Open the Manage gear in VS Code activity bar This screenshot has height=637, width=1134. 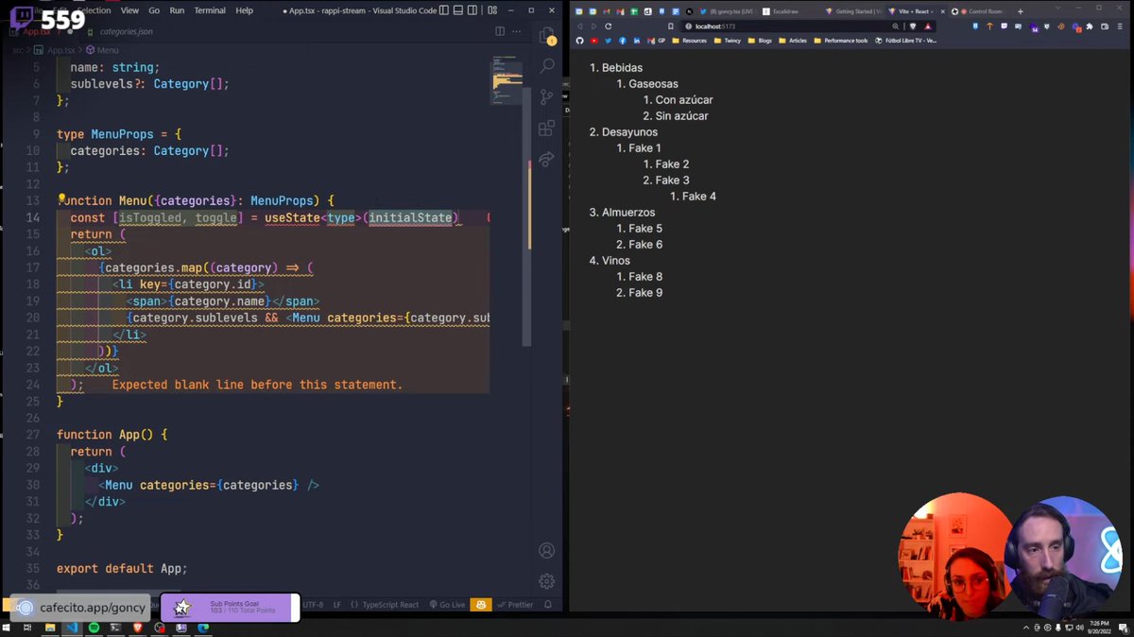point(546,580)
